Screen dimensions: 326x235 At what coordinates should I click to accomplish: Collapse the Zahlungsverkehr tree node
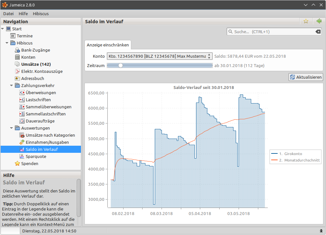[12, 85]
